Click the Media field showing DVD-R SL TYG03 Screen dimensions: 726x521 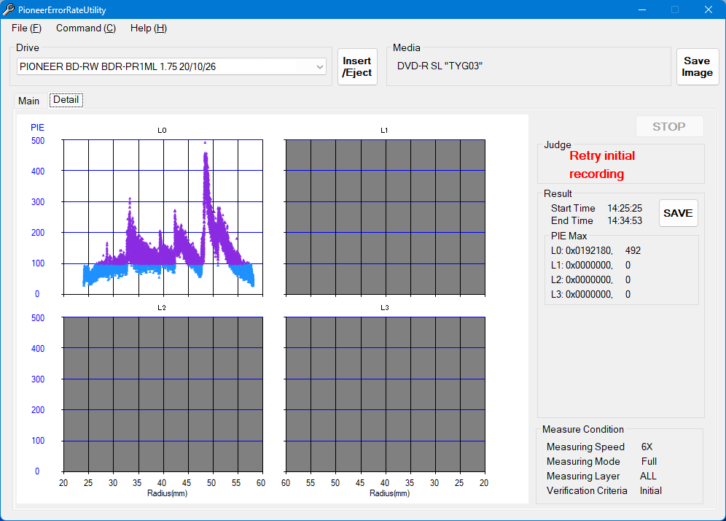(528, 66)
